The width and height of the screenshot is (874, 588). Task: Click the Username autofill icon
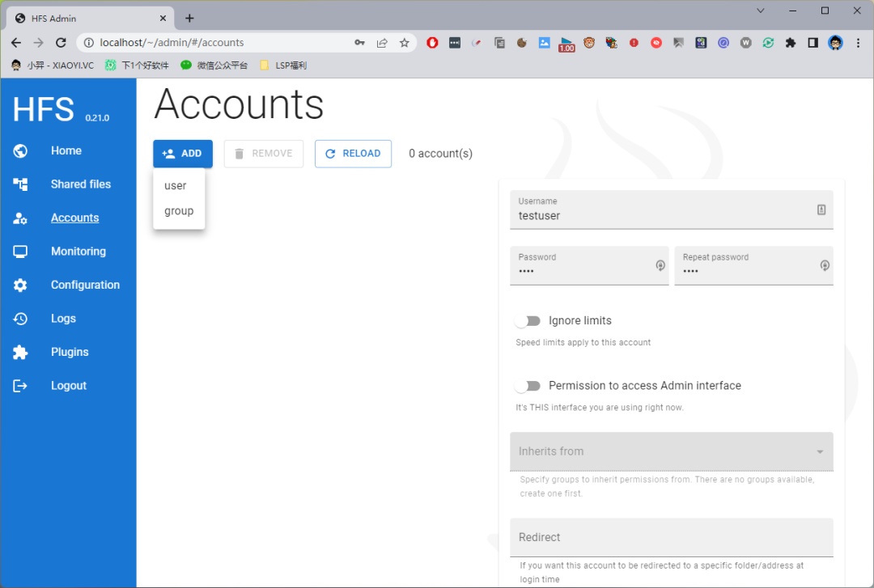[821, 209]
